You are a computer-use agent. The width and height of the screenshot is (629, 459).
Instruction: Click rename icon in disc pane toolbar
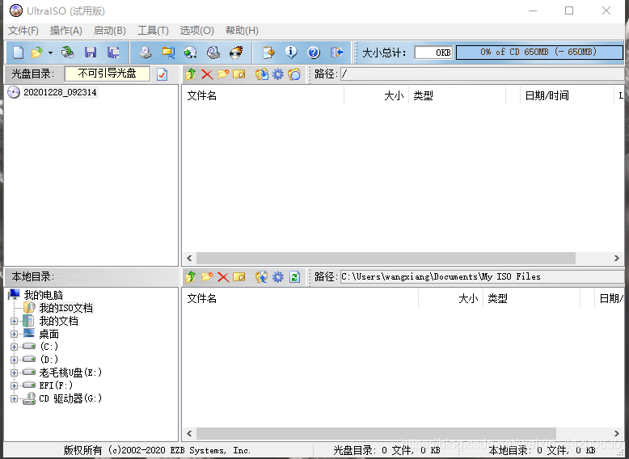click(x=239, y=74)
